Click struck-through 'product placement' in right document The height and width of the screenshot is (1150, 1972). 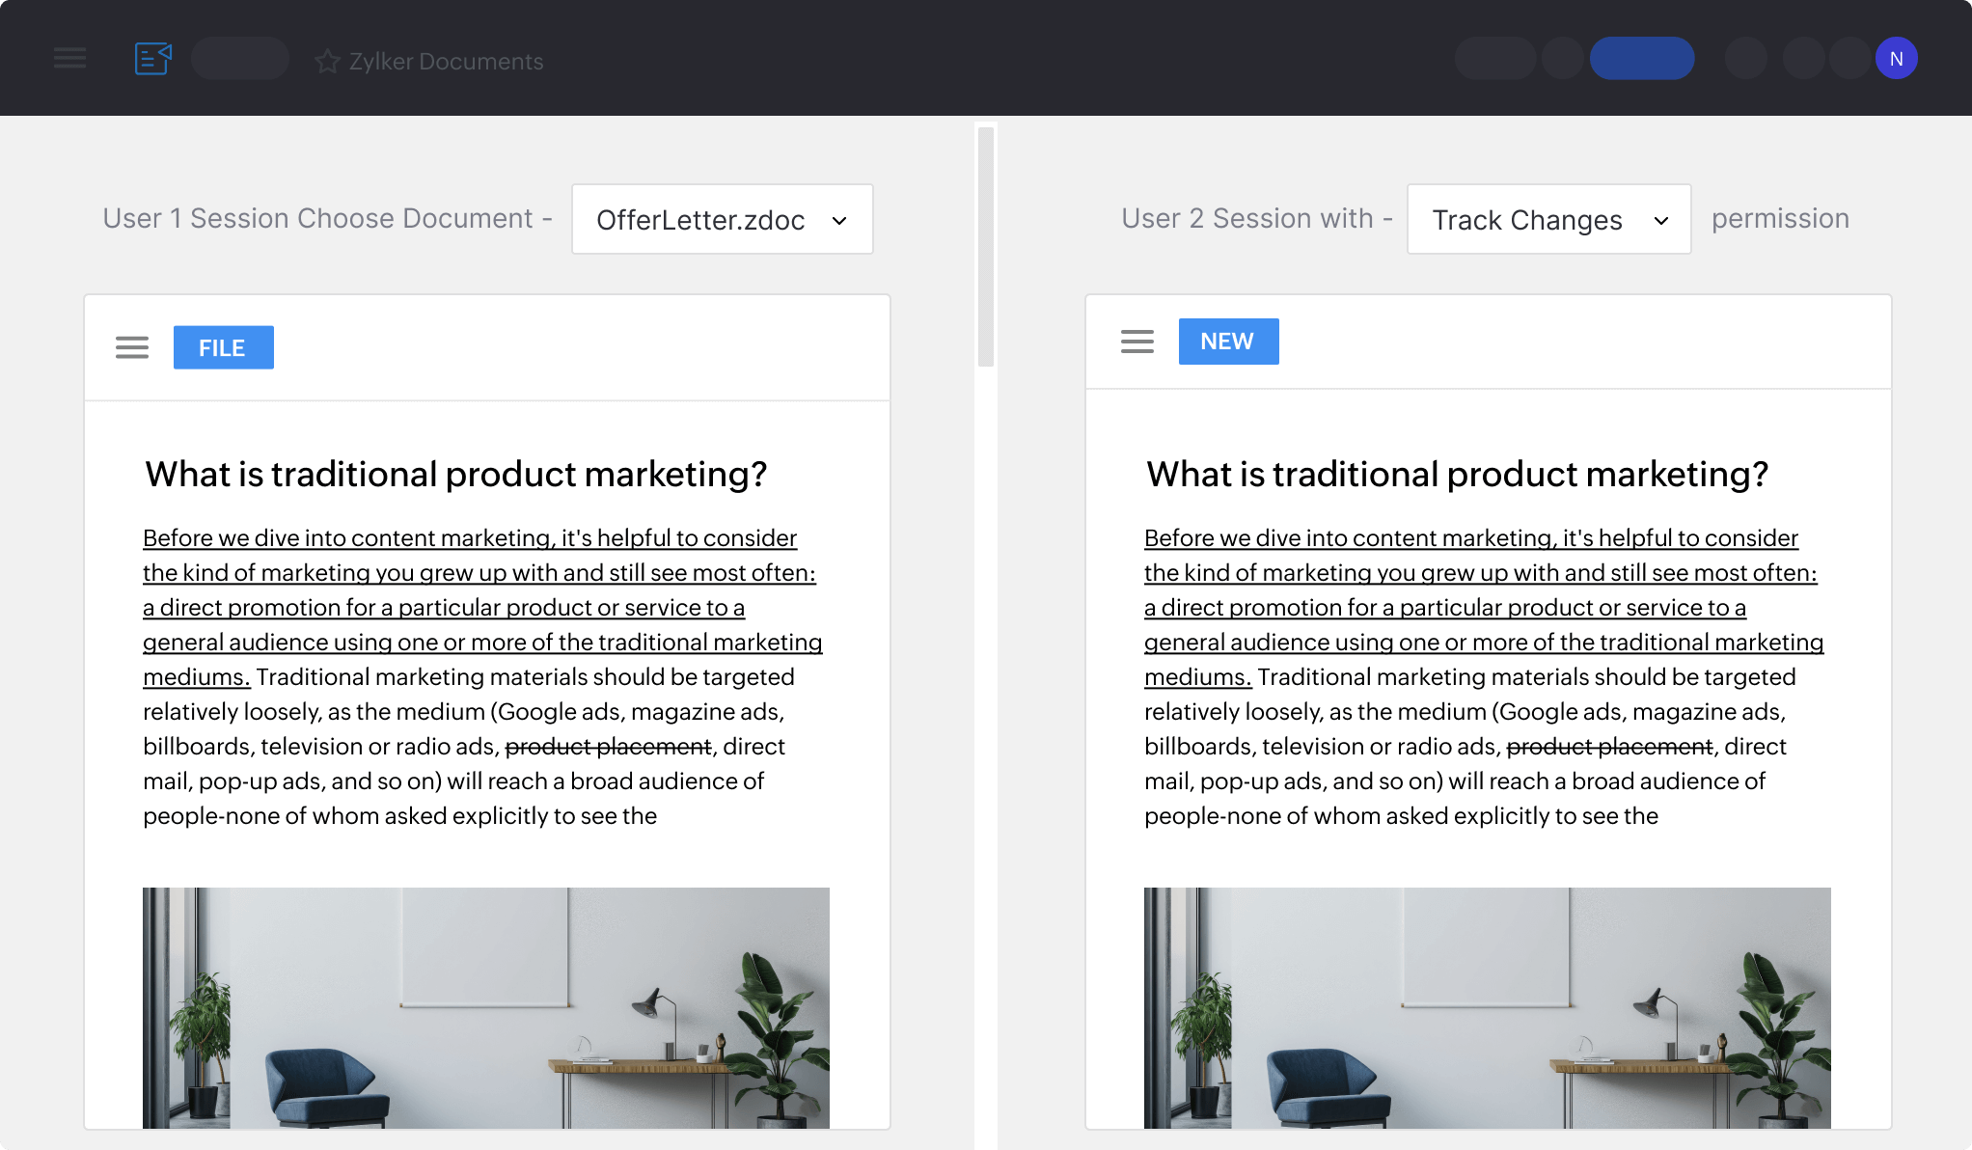1609,747
